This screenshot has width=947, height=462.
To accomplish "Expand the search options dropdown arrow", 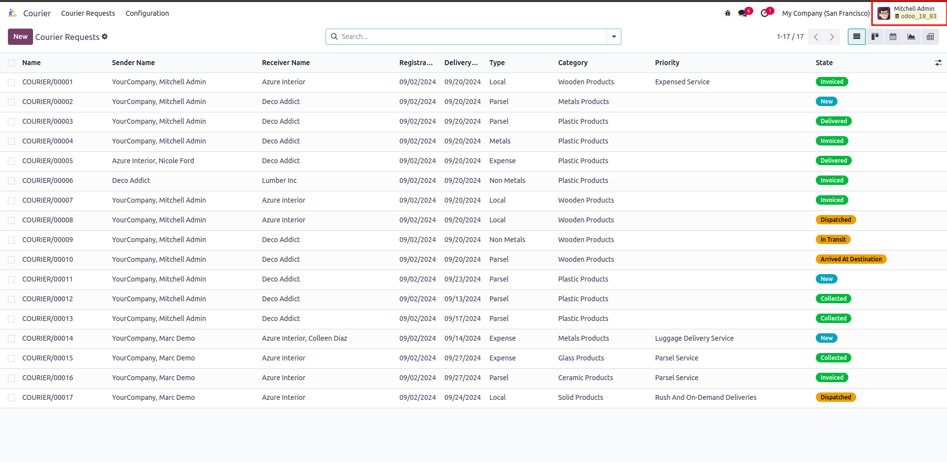I will pyautogui.click(x=614, y=36).
